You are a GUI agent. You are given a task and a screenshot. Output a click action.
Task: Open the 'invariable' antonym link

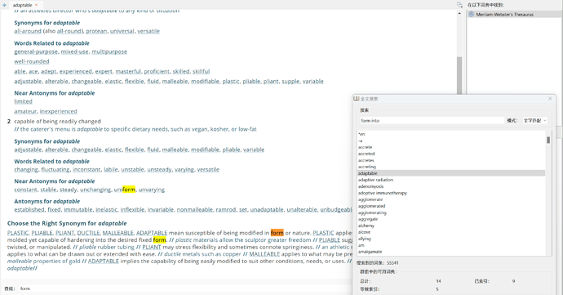click(161, 209)
